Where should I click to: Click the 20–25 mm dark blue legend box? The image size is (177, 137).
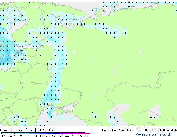(x=50, y=133)
